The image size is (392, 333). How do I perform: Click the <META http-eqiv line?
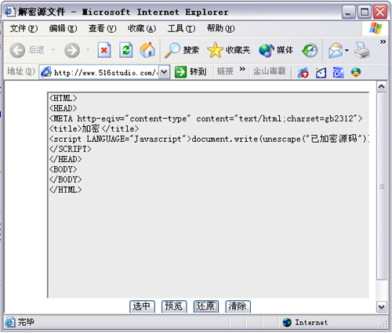point(206,118)
